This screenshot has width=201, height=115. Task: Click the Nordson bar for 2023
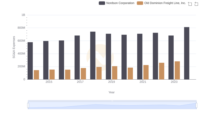(171, 57)
